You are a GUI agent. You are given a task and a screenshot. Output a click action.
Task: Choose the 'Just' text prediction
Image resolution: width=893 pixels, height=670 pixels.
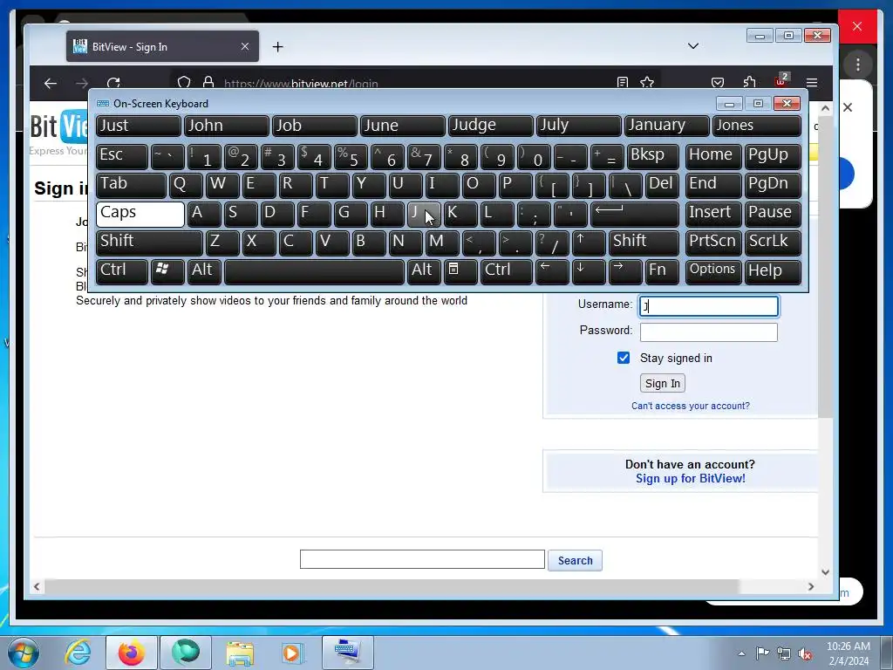(139, 126)
